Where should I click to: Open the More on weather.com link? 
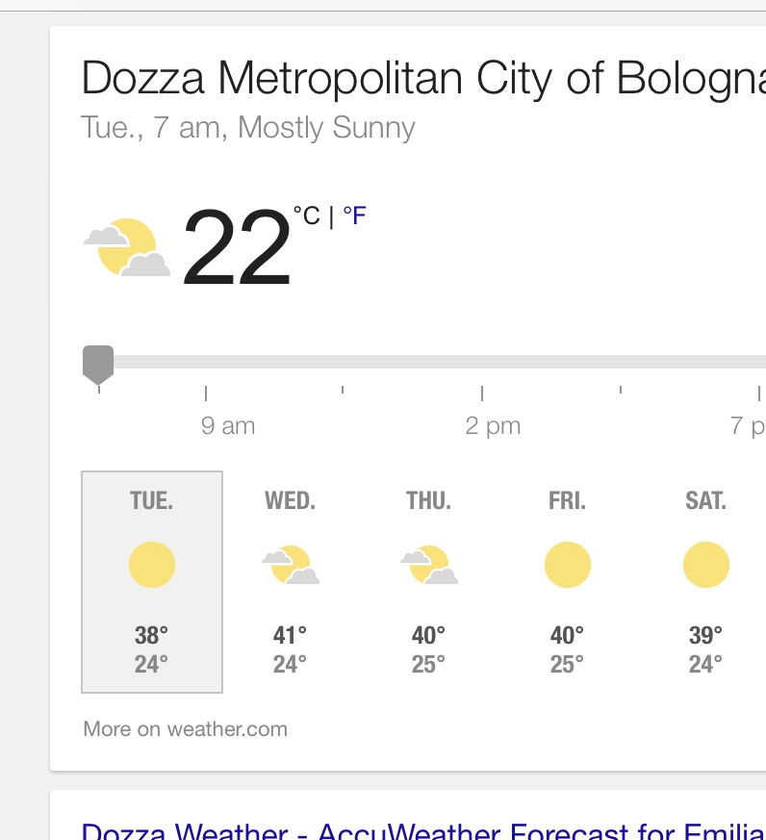pyautogui.click(x=186, y=729)
